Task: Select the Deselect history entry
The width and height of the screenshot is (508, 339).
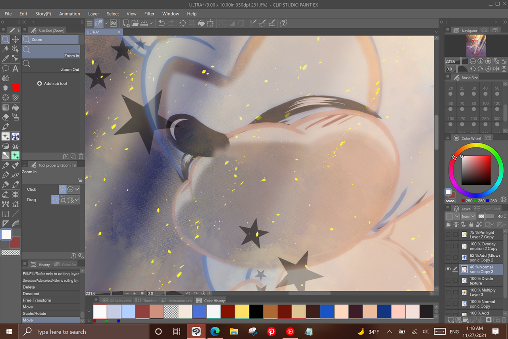Action: click(51, 294)
